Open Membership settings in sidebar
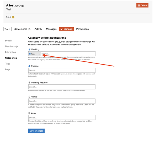Screen dimensions: 153x141 pos(11,47)
